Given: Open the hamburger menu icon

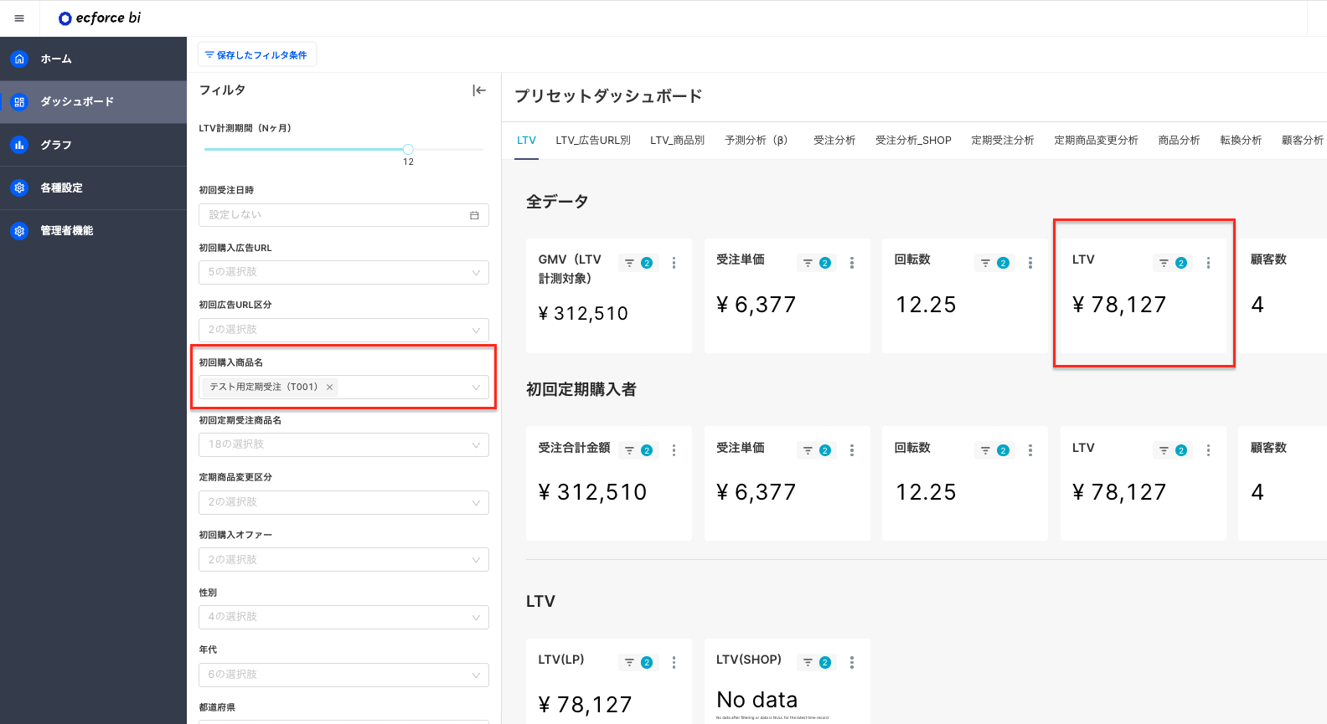Looking at the screenshot, I should 19,18.
